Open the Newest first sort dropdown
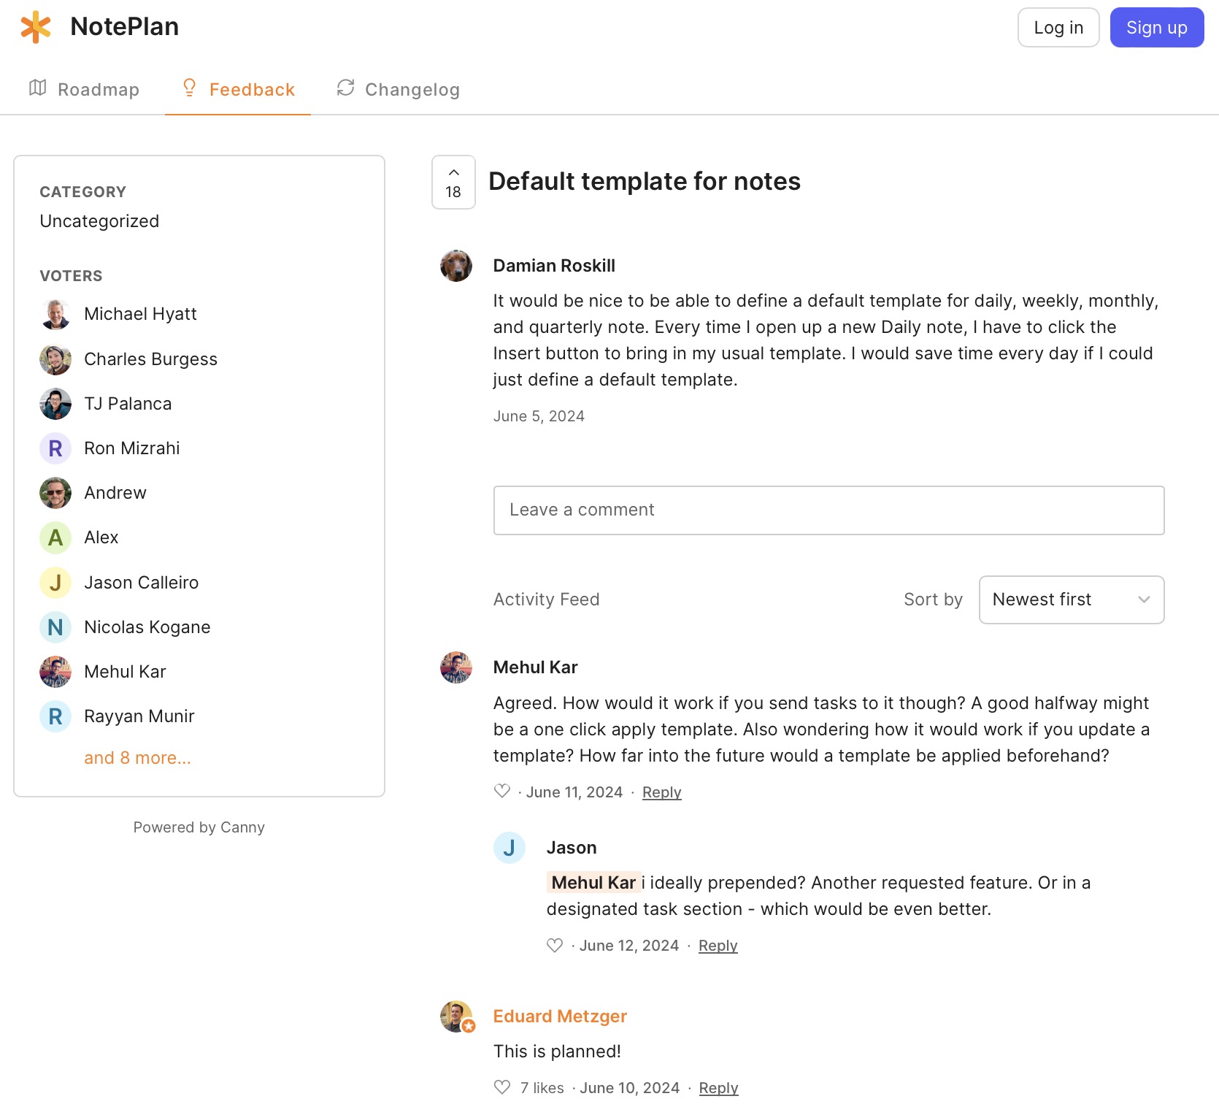Image resolution: width=1219 pixels, height=1107 pixels. tap(1071, 600)
